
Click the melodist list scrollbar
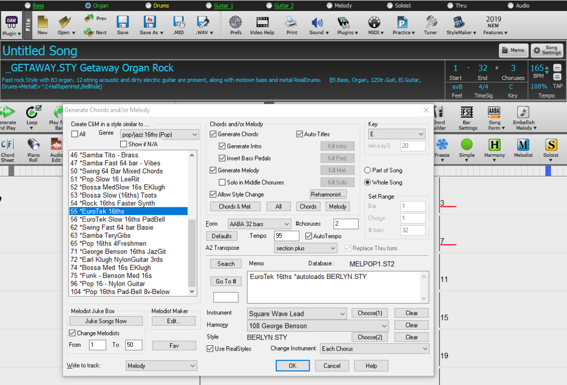pos(192,223)
